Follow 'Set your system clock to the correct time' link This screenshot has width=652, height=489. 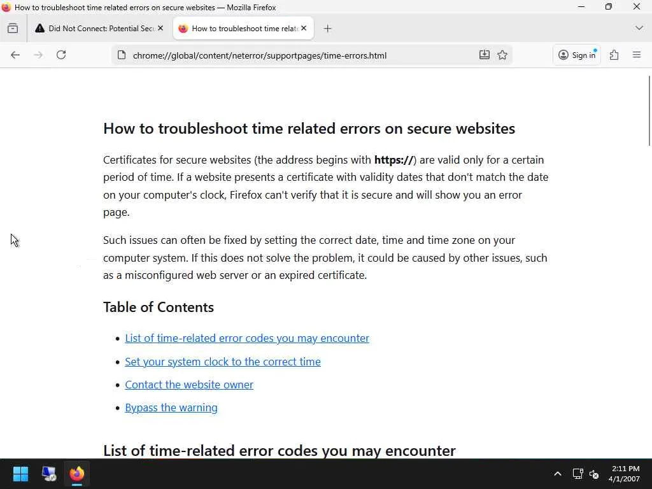[223, 362]
